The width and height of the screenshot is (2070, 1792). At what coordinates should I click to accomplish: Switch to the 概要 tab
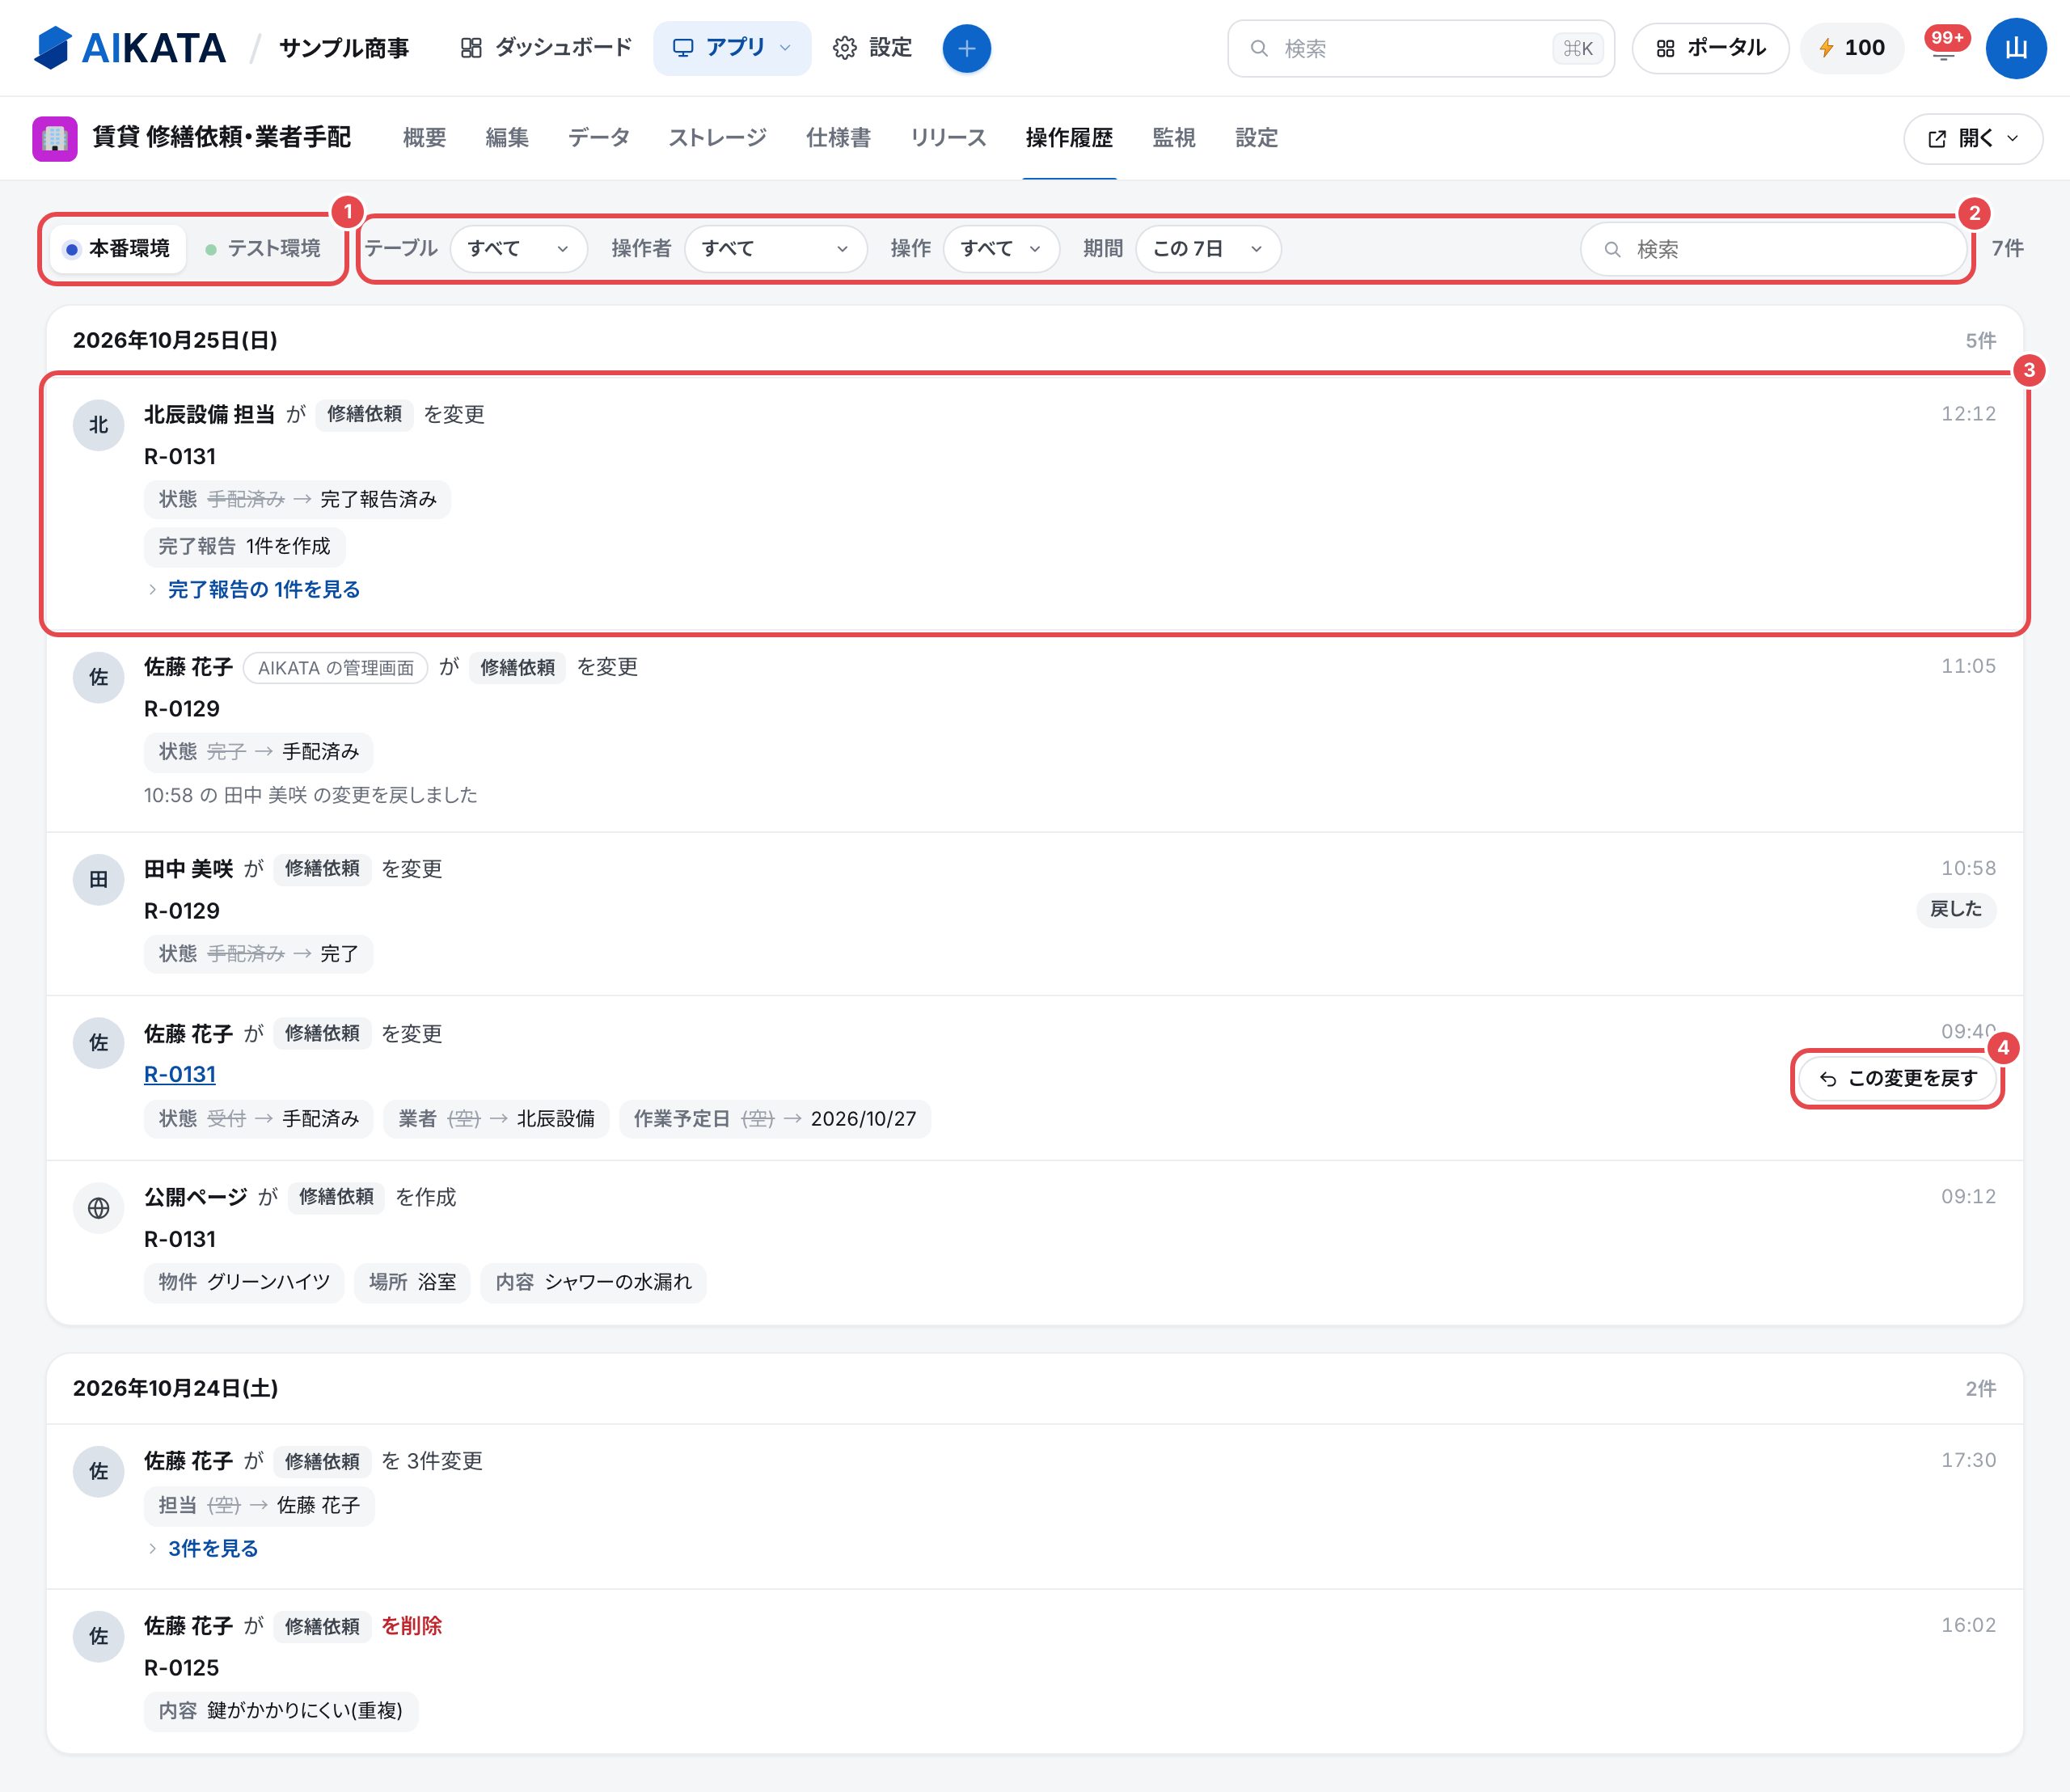tap(425, 138)
